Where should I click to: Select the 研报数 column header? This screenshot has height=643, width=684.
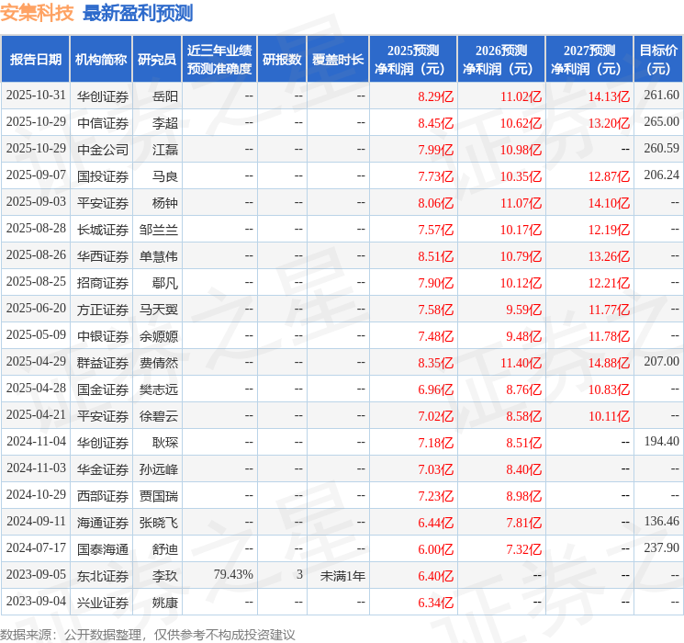pos(282,59)
